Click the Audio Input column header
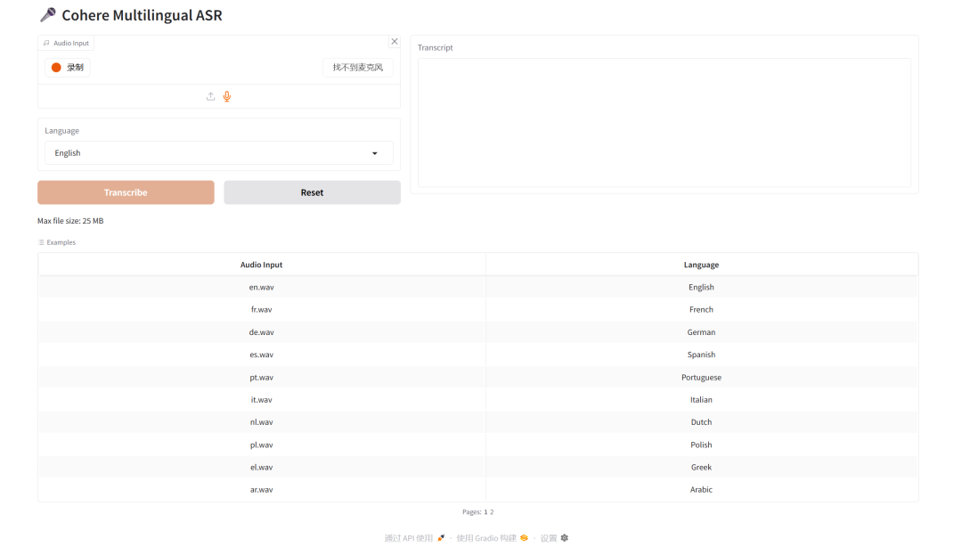Viewport: 962px width, 547px height. point(261,265)
